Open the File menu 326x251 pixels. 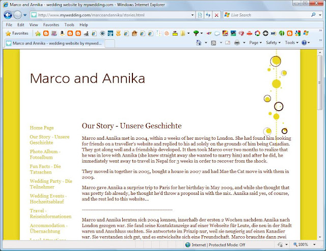[9, 25]
